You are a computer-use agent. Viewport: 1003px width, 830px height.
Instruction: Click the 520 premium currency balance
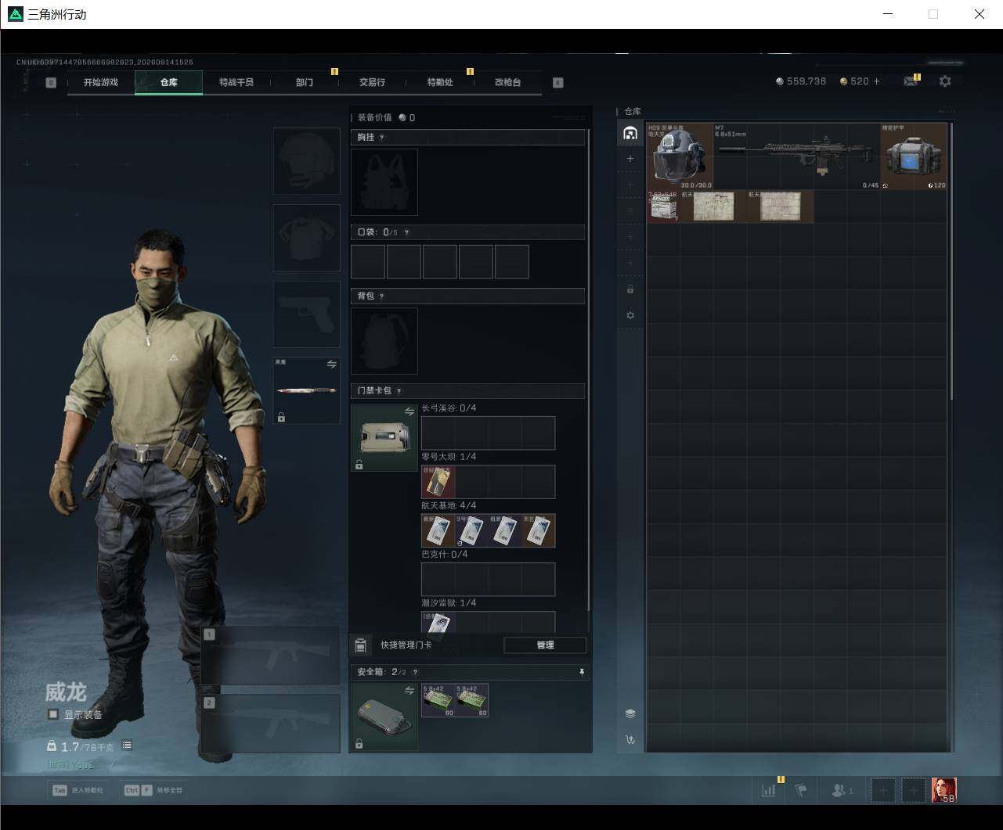click(x=854, y=81)
